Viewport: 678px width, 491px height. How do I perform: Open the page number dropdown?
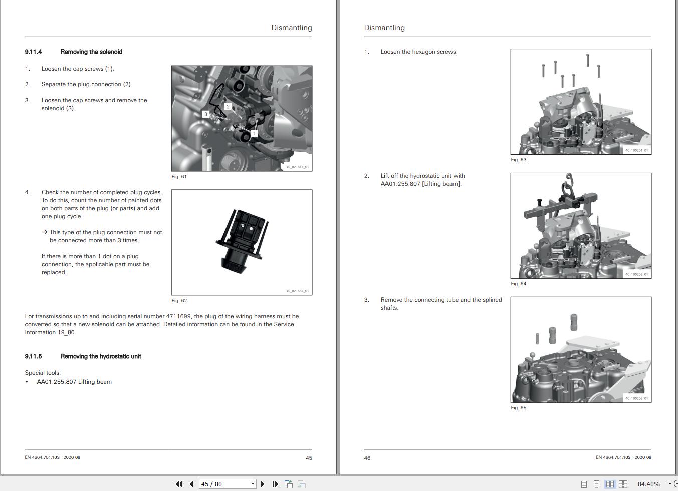[252, 484]
